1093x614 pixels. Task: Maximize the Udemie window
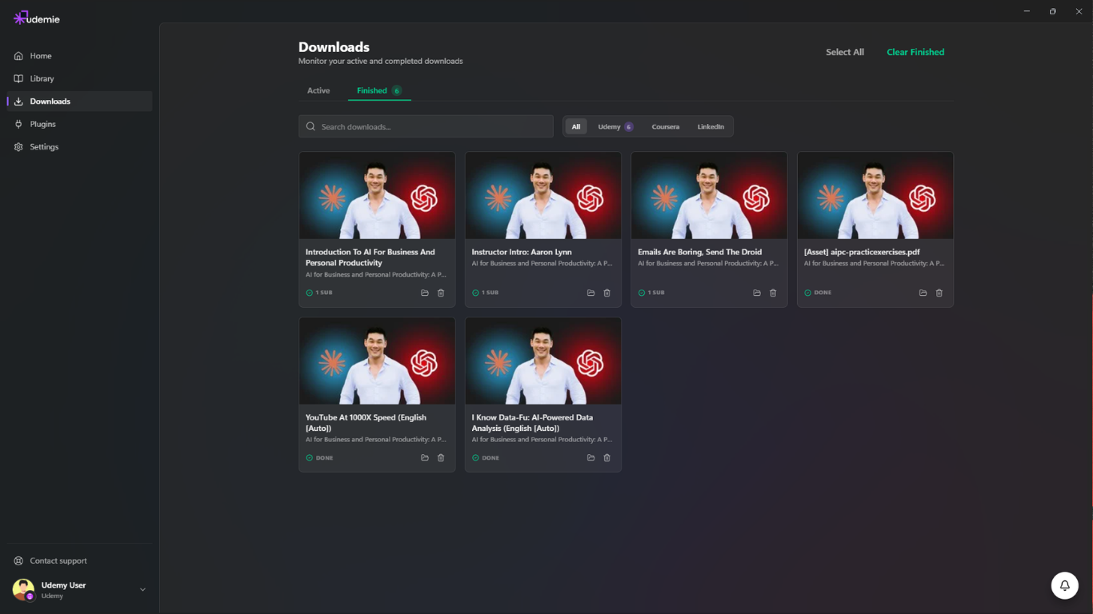[1052, 11]
